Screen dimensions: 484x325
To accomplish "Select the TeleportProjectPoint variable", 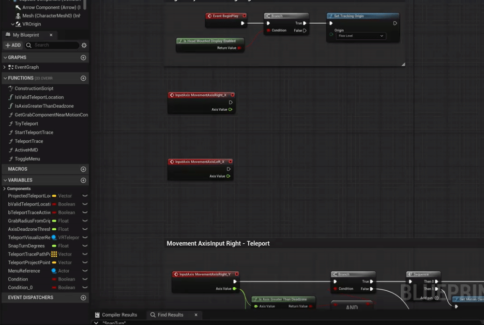I will point(29,263).
